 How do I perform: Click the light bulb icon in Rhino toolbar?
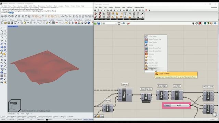69,23
